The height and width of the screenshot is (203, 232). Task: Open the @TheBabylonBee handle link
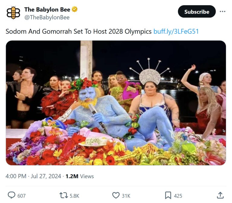(47, 18)
